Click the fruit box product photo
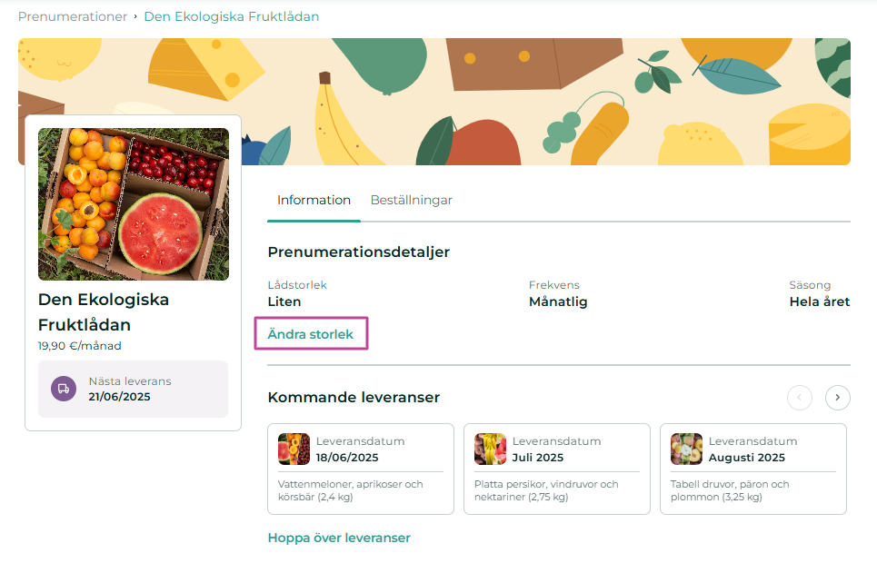This screenshot has width=877, height=563. pyautogui.click(x=134, y=204)
